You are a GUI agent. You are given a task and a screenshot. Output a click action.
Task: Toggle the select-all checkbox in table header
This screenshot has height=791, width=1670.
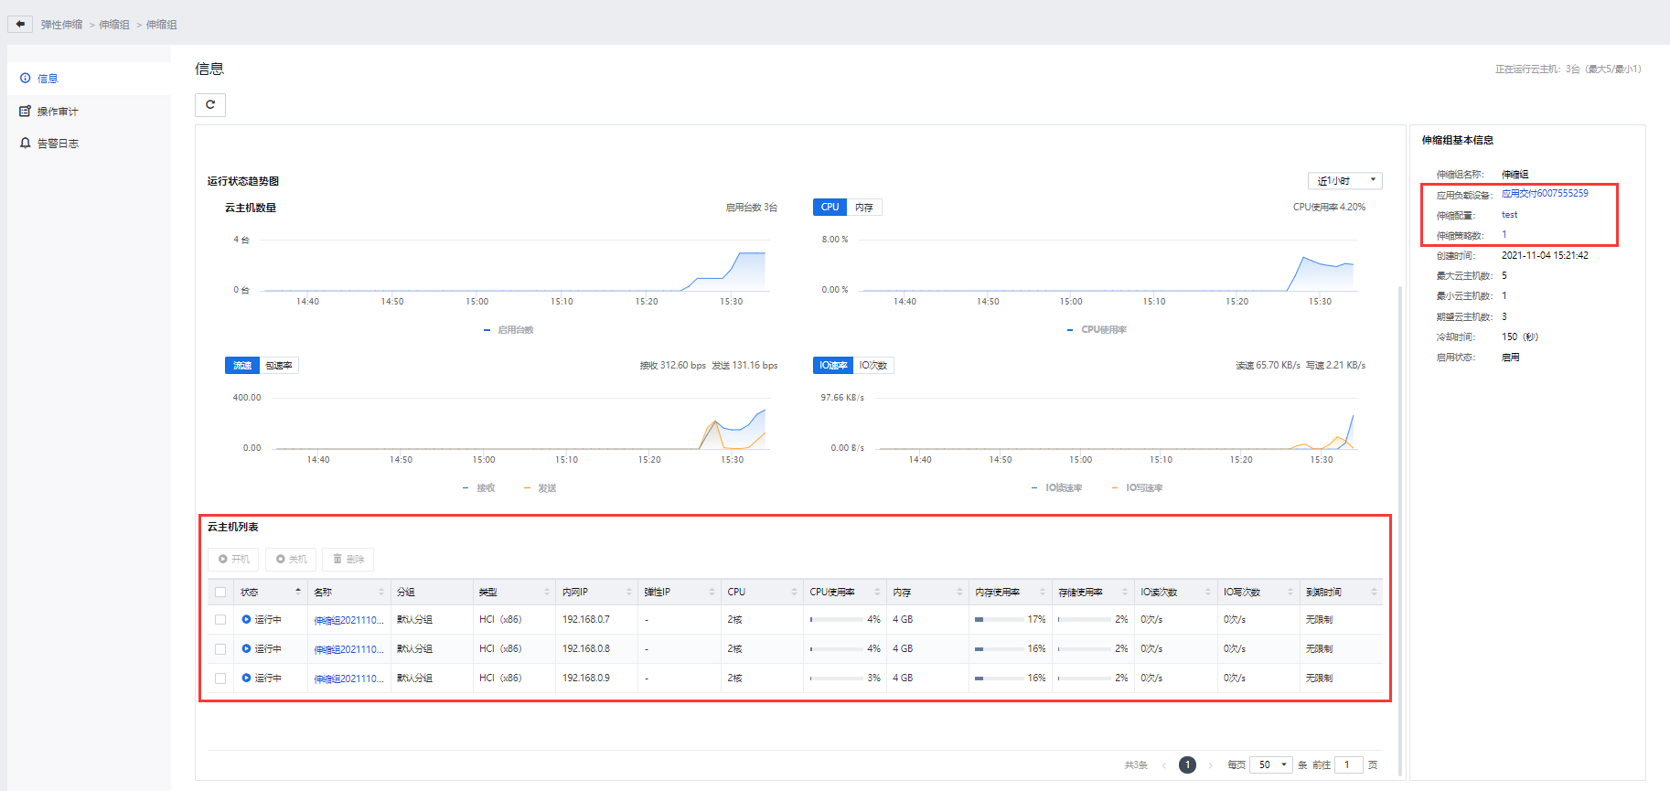click(220, 592)
